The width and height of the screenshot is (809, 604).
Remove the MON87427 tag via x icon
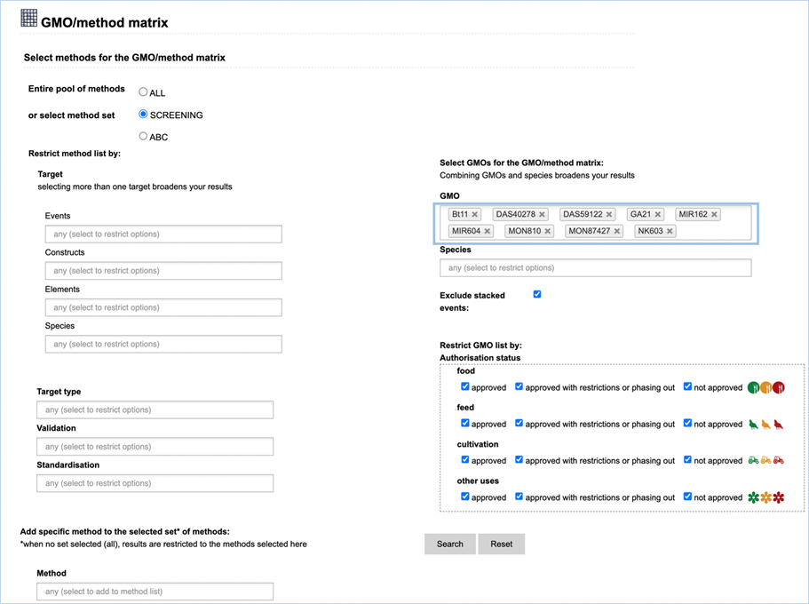pyautogui.click(x=616, y=231)
